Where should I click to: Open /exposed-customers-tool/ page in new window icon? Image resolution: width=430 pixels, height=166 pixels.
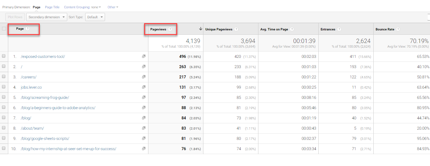tap(143, 57)
